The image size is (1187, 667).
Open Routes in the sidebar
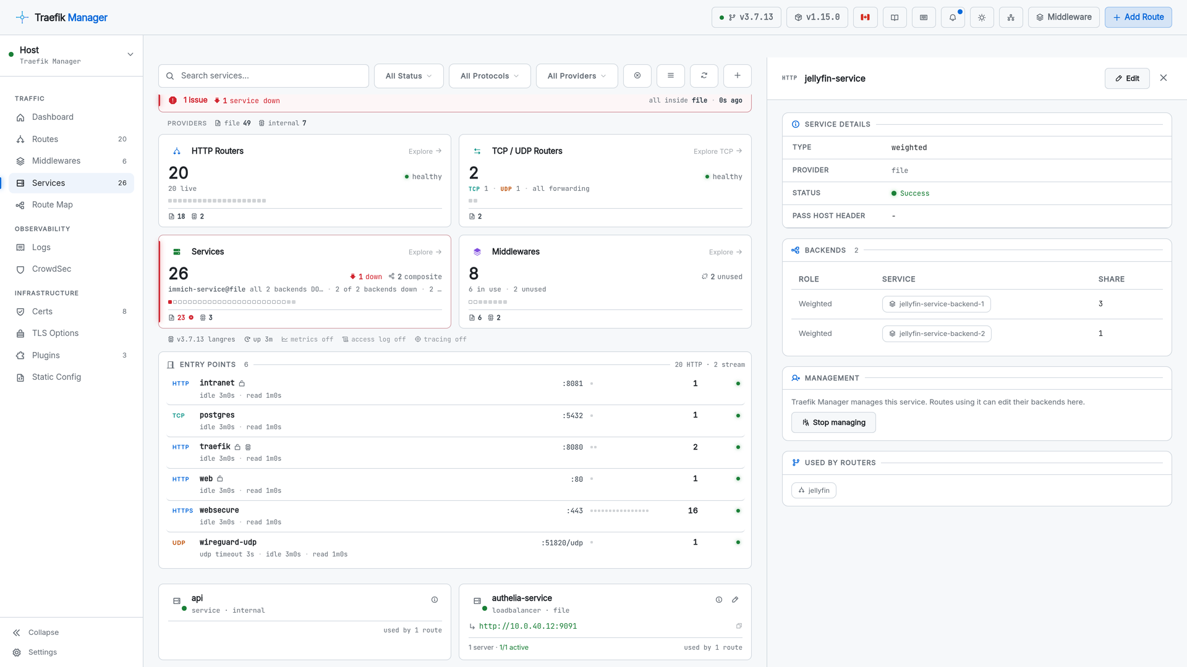[71, 140]
